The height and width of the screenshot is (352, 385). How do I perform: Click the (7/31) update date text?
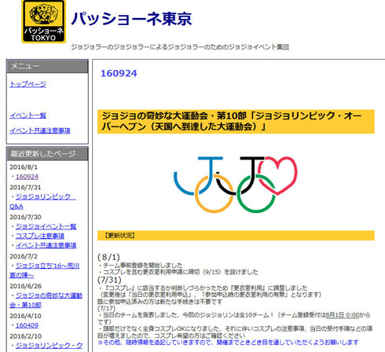(x=109, y=280)
